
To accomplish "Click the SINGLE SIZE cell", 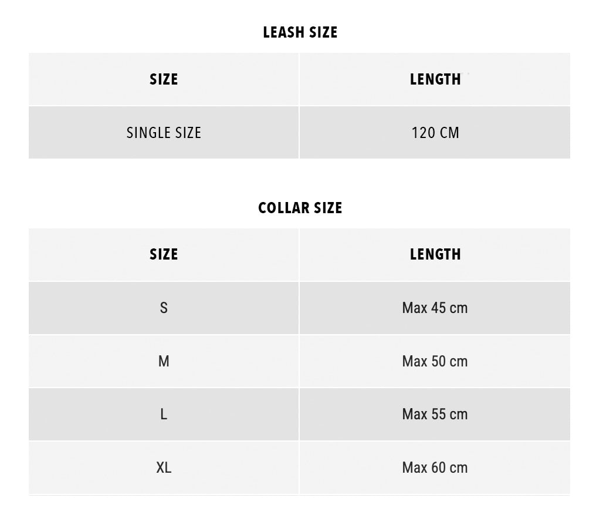I will click(x=164, y=133).
